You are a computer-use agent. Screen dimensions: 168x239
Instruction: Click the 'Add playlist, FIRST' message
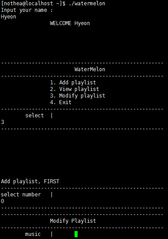30,181
